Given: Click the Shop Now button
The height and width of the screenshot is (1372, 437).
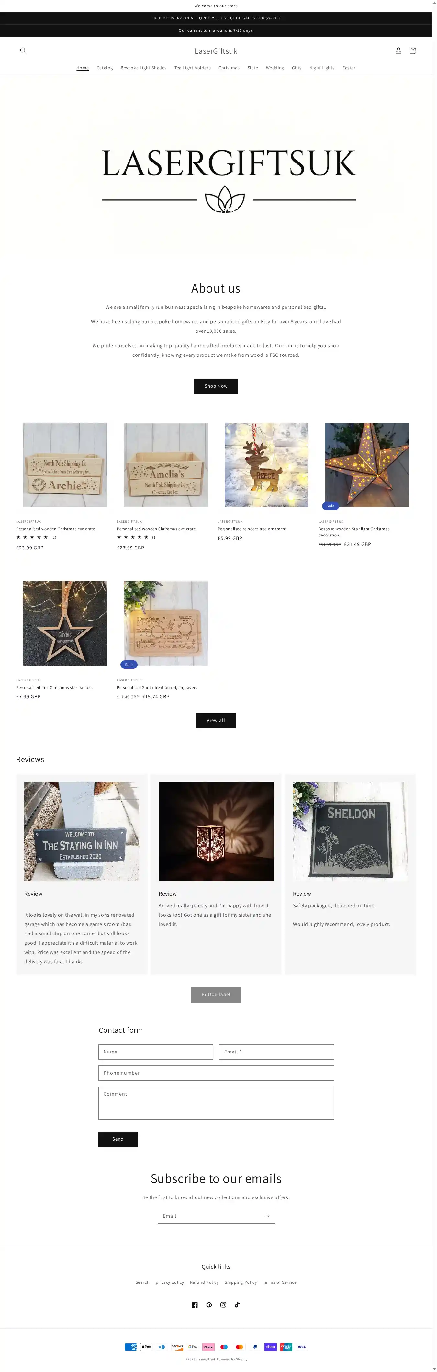Looking at the screenshot, I should [216, 386].
